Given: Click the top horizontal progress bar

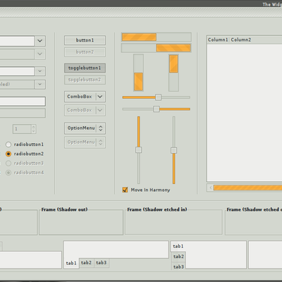Looking at the screenshot, I should 157,37.
